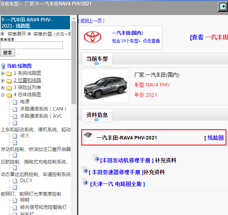Expand the 3 保险丝列表 tree node
This screenshot has width=228, height=215.
[3, 88]
